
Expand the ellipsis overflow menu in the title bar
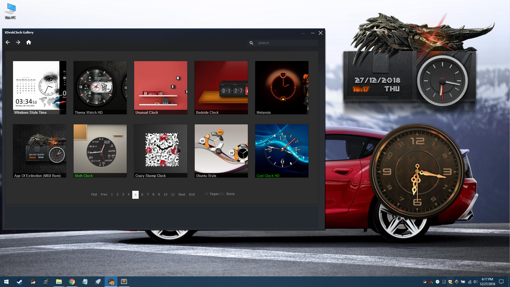coord(304,33)
